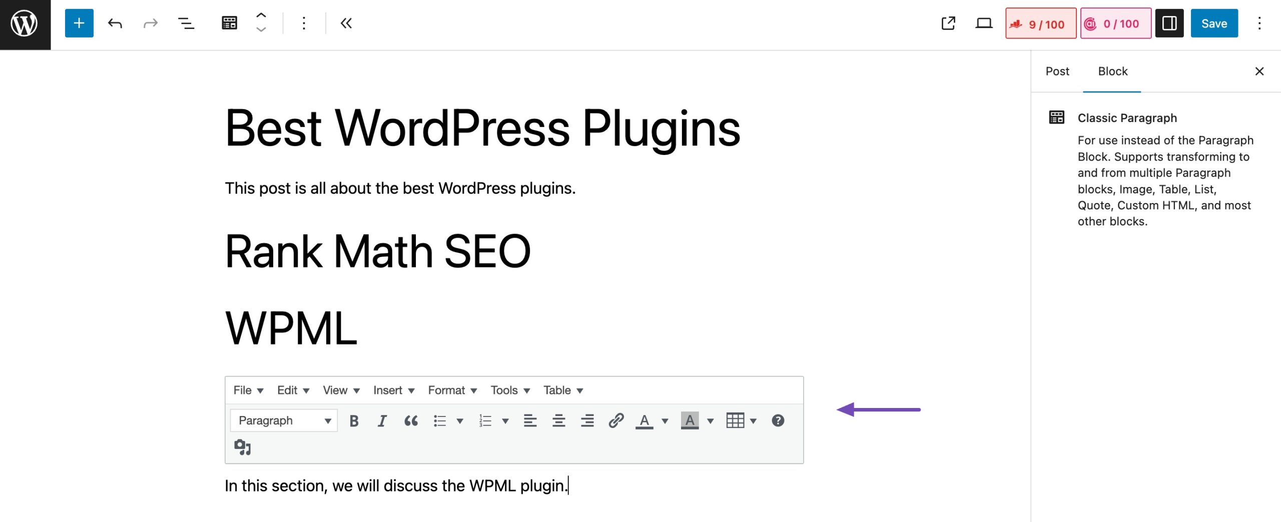
Task: Open the device preview laptop icon
Action: pos(984,23)
